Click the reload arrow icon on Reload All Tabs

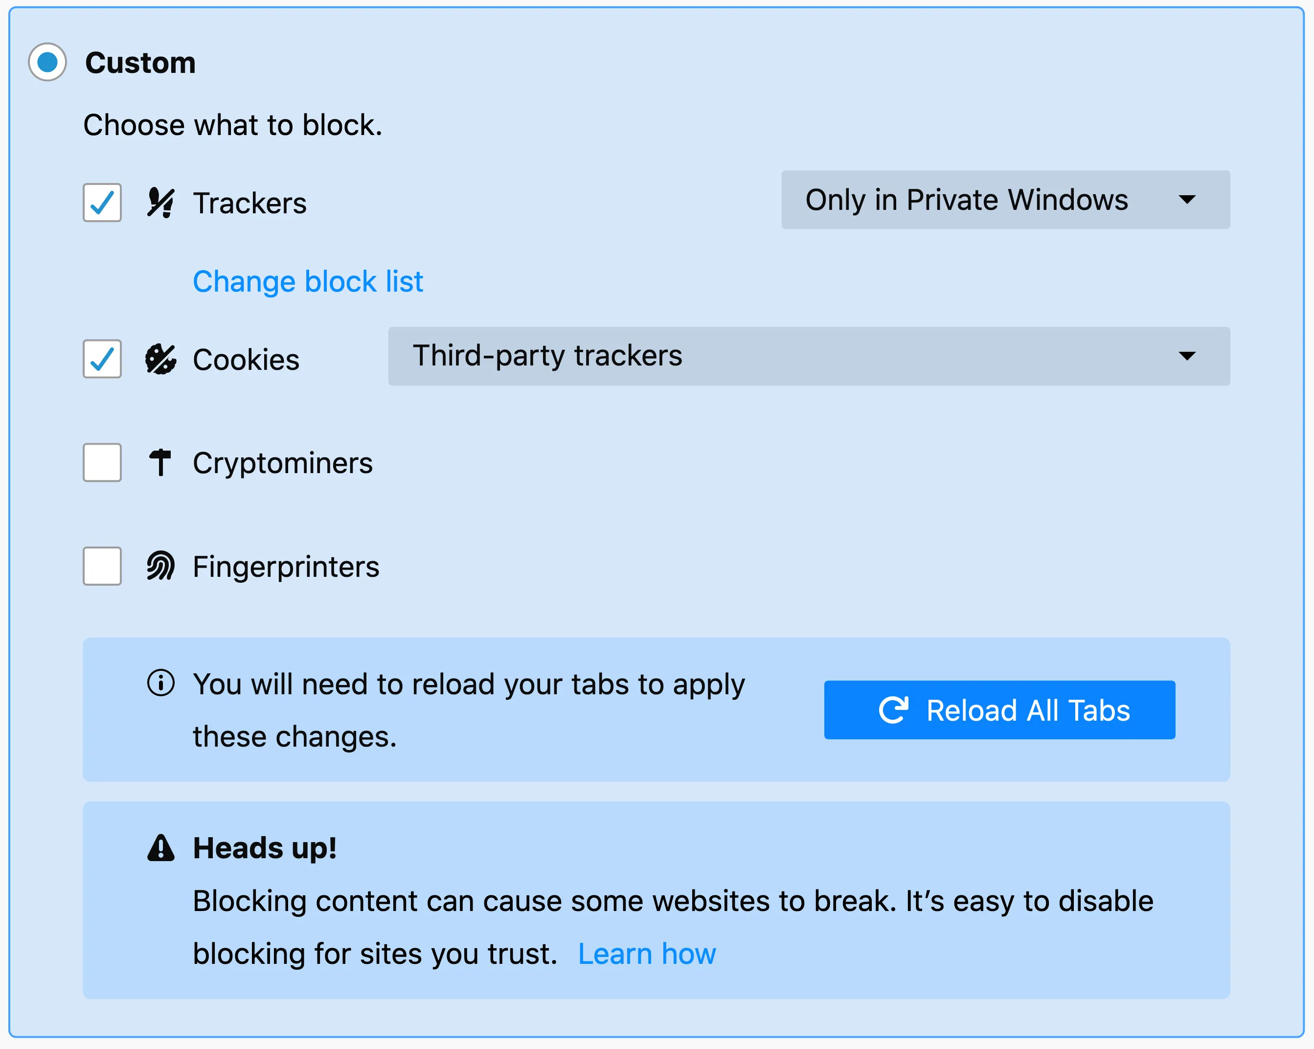tap(893, 709)
